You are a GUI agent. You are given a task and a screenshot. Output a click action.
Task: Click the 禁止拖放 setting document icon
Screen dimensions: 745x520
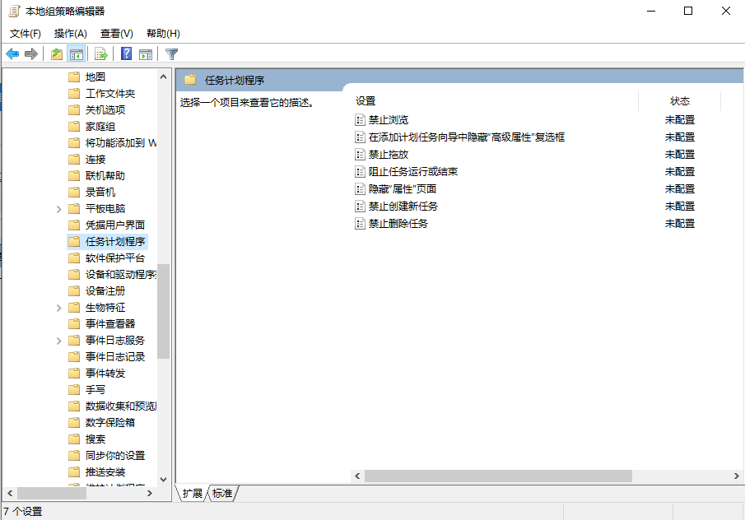click(359, 154)
